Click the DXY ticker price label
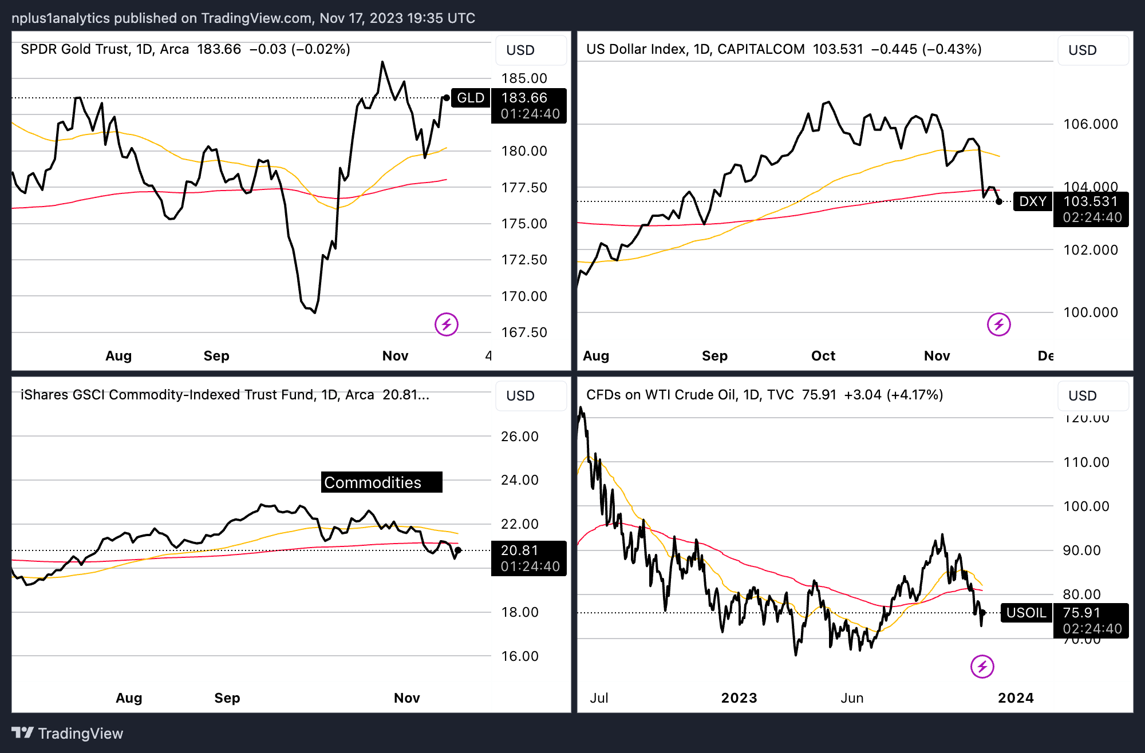This screenshot has height=753, width=1145. point(1032,201)
